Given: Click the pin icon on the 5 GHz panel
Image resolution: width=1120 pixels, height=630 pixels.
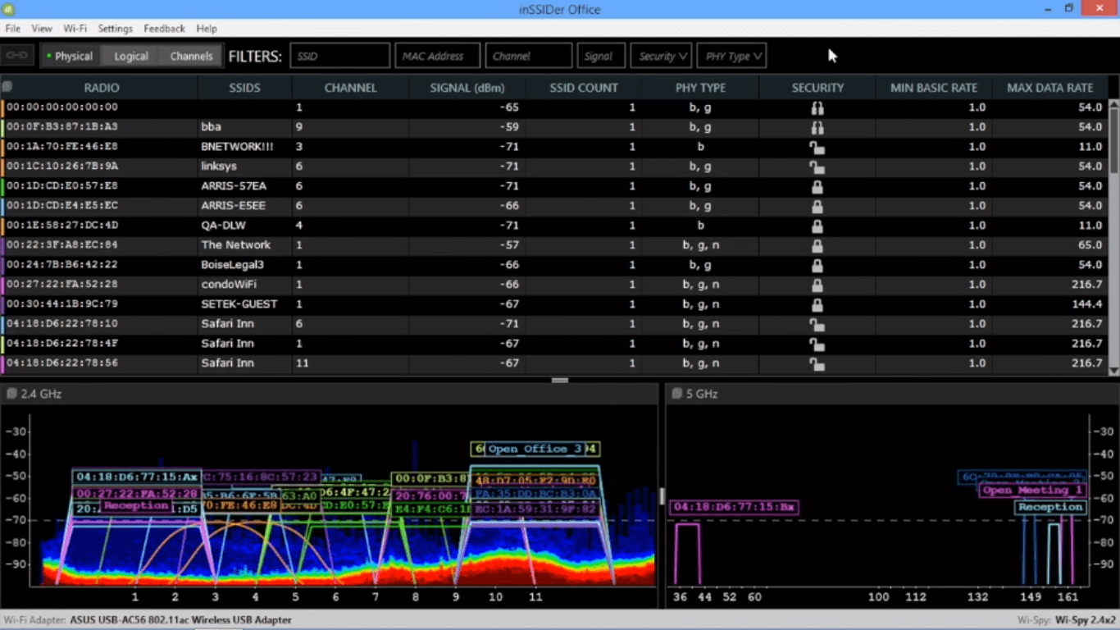Looking at the screenshot, I should (x=675, y=394).
